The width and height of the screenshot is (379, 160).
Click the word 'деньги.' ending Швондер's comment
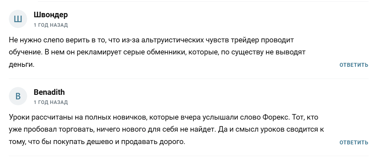(x=22, y=64)
